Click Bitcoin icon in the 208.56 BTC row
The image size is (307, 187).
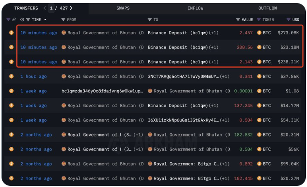[11, 47]
